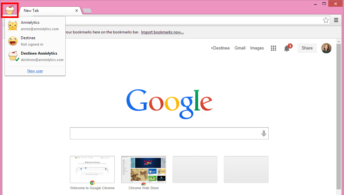
Task: Click the Welcome to Google Chrome caption
Action: click(x=92, y=188)
